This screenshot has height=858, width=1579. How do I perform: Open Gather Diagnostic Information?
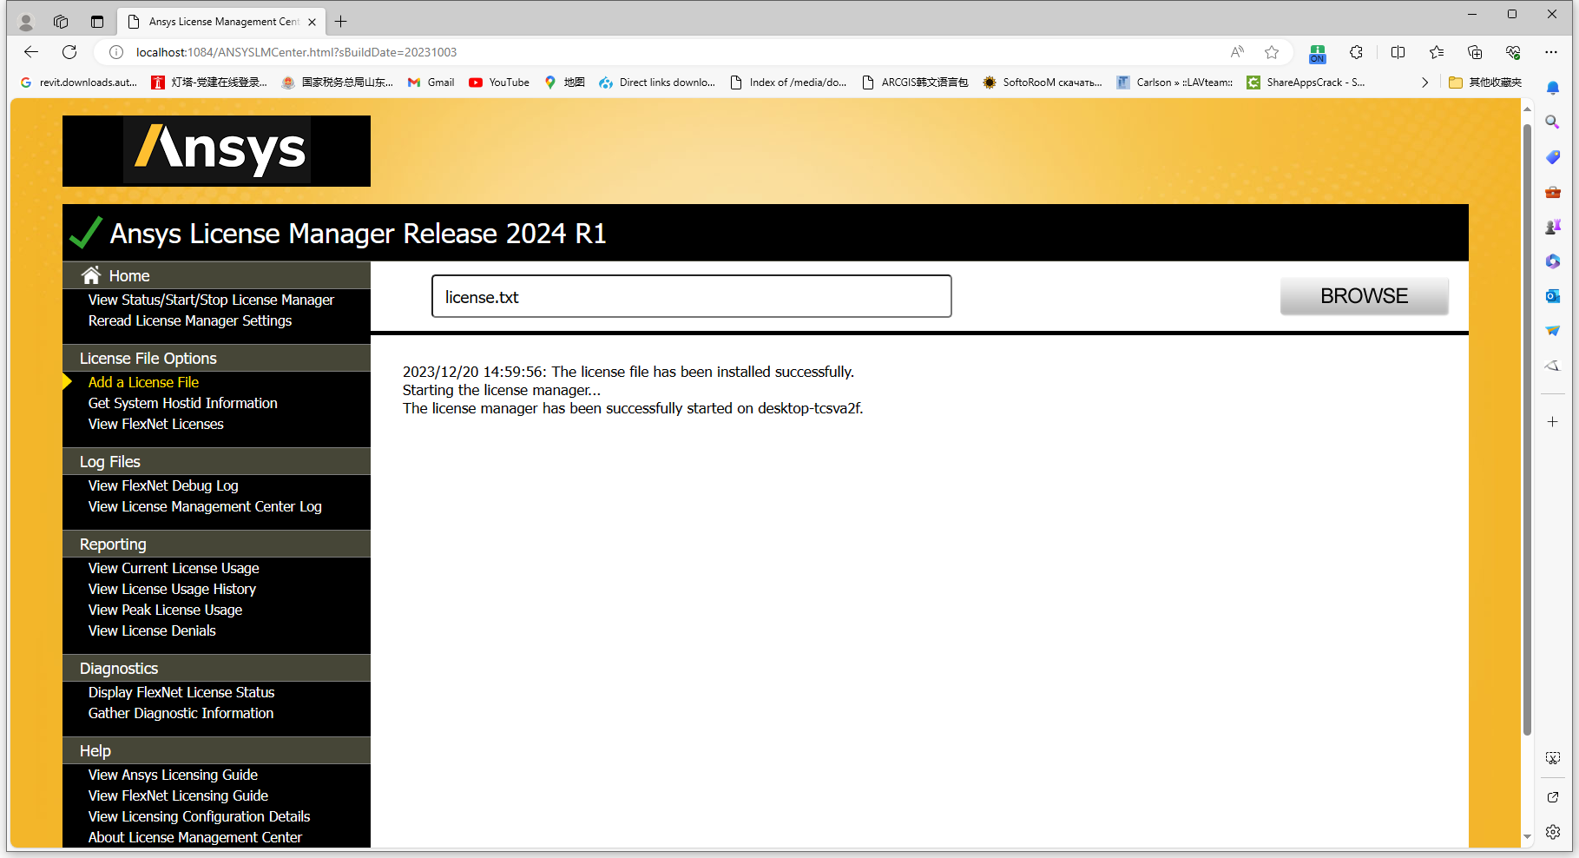tap(181, 713)
